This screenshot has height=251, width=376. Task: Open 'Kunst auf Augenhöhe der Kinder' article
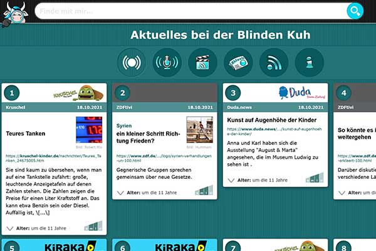click(271, 120)
